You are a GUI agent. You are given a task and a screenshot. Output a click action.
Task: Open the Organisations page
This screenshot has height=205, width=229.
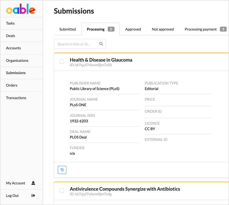[x=17, y=60]
